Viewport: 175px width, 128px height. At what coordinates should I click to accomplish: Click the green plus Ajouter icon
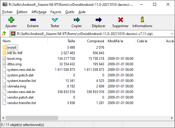click(x=11, y=20)
